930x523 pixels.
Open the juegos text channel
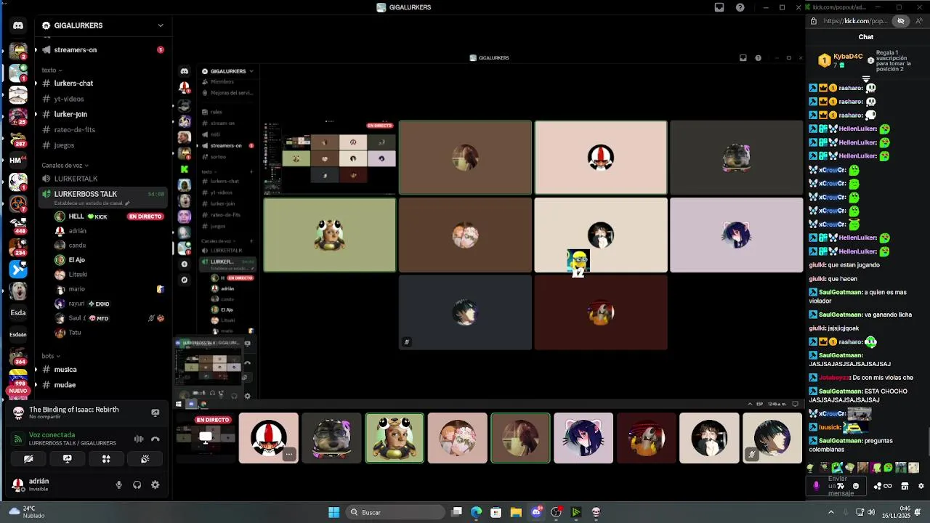(101, 145)
